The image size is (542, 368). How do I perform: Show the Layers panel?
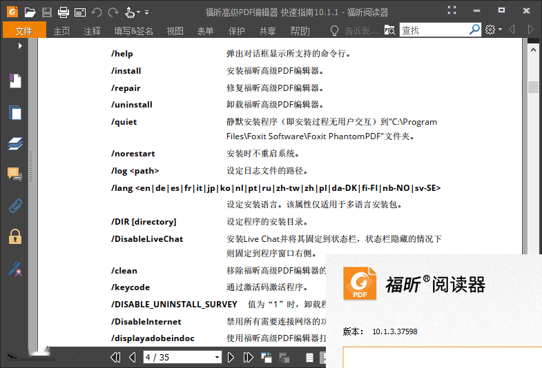coord(14,143)
